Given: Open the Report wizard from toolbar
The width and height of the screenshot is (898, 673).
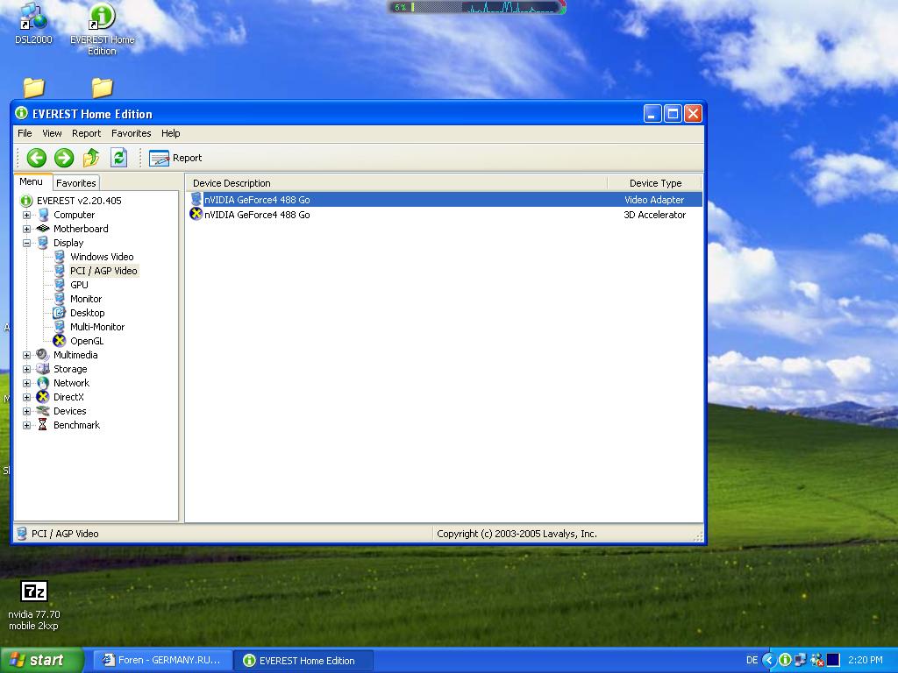Looking at the screenshot, I should click(175, 158).
